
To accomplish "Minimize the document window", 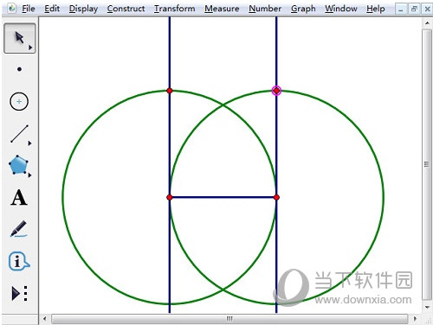I will [401, 10].
